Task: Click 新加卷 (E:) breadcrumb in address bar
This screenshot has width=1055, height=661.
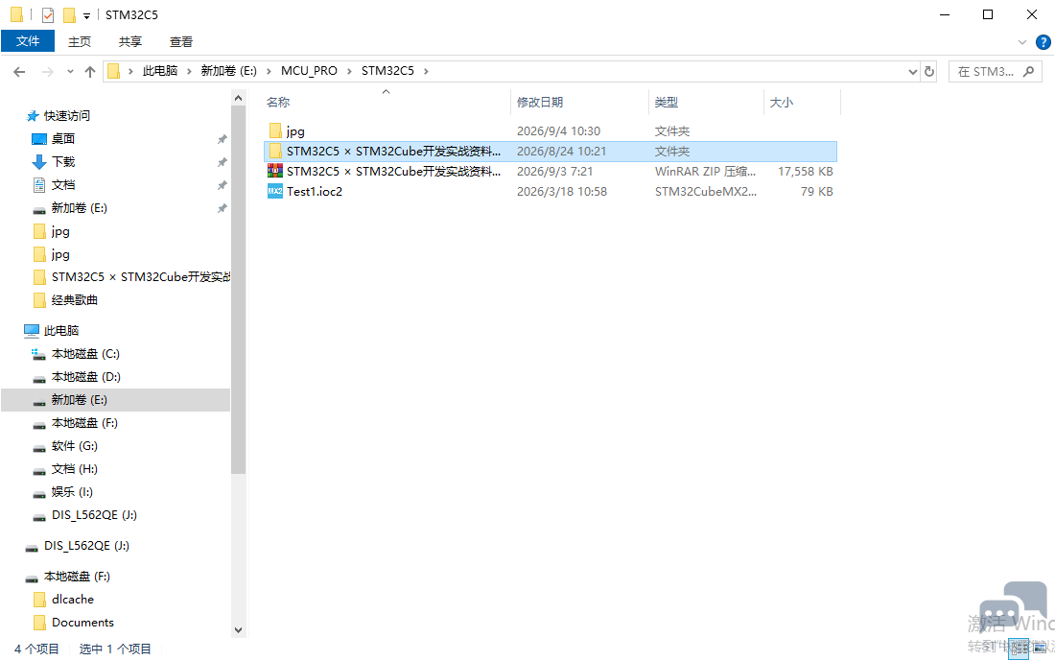Action: pos(229,71)
